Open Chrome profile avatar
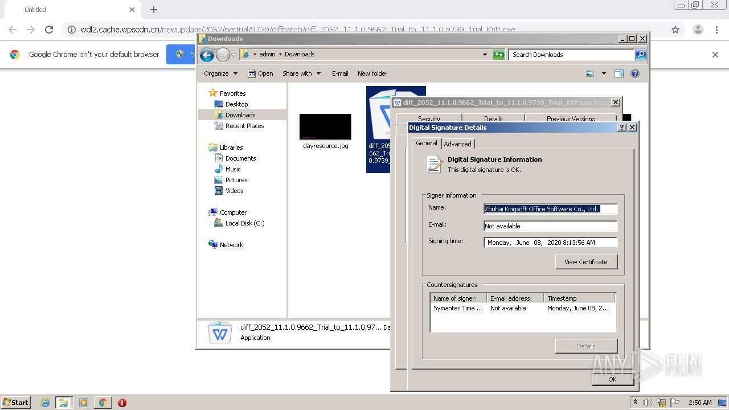Image resolution: width=729 pixels, height=410 pixels. click(698, 30)
